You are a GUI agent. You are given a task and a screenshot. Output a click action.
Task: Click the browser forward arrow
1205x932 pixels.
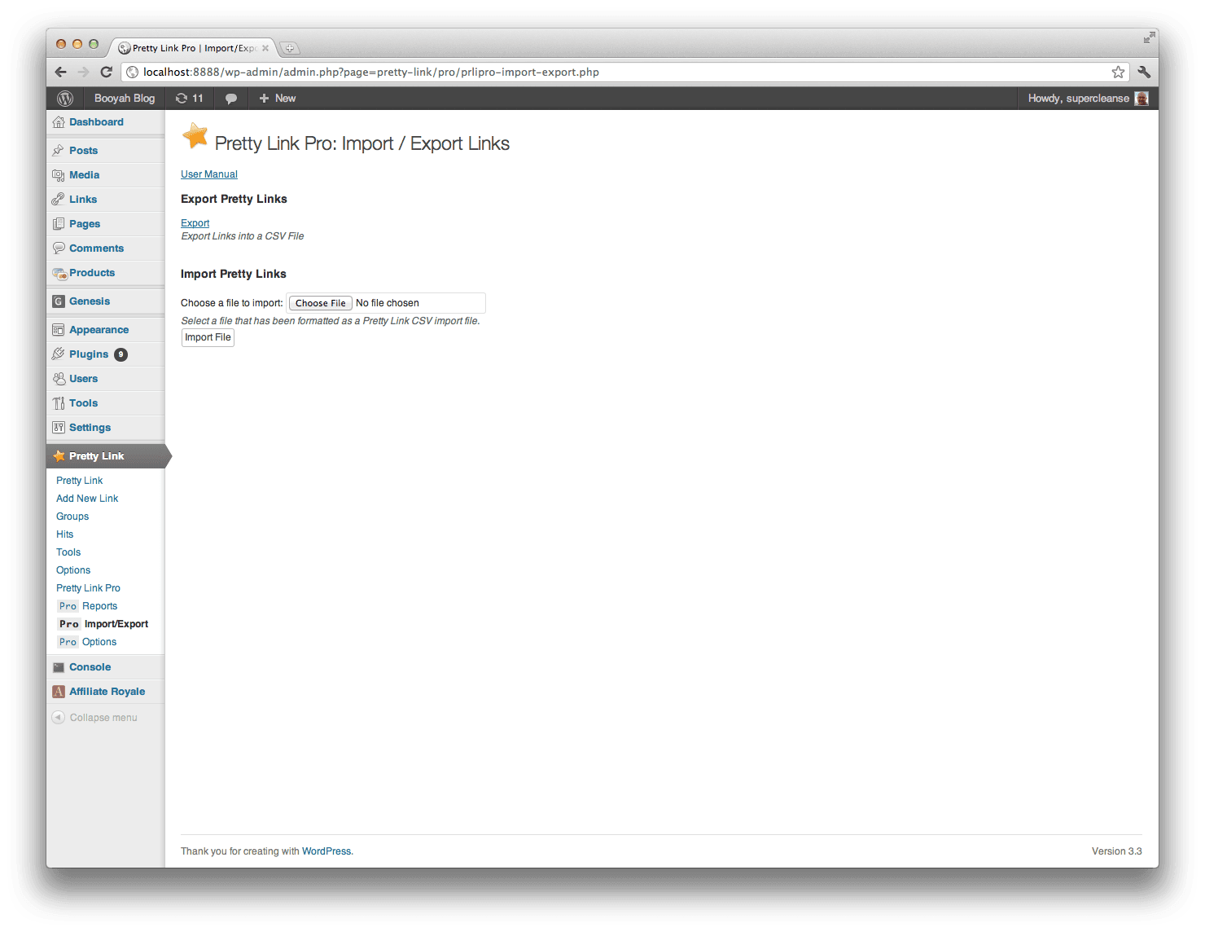tap(83, 72)
